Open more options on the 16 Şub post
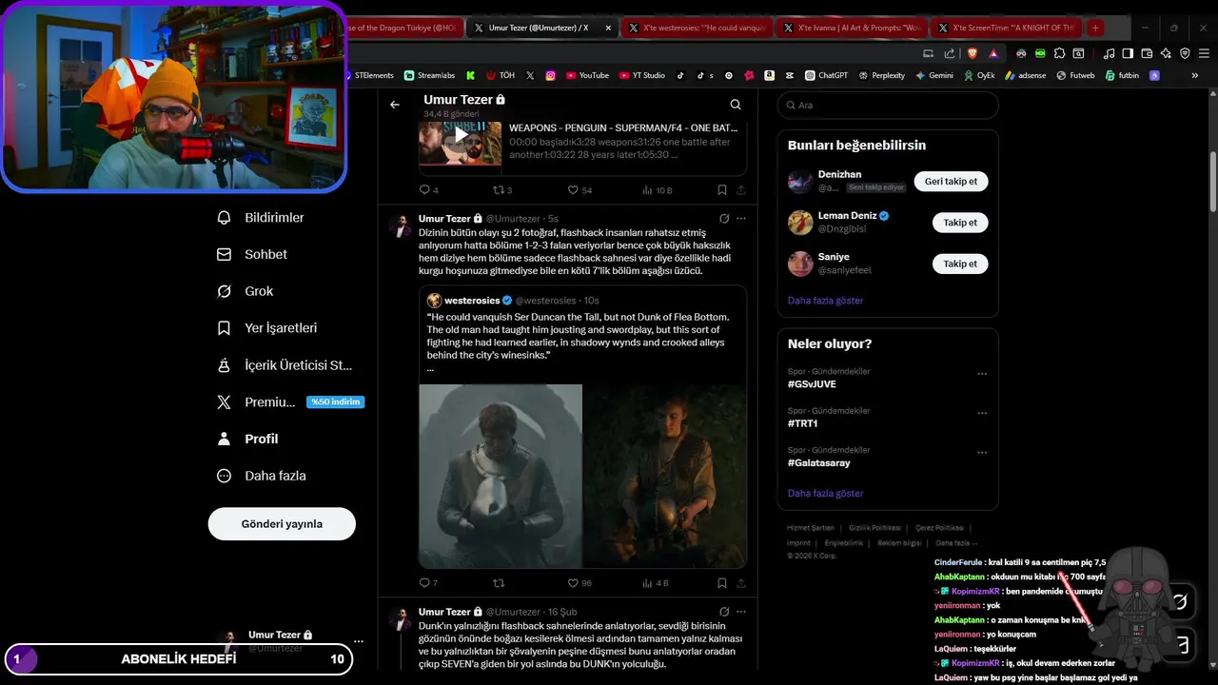 click(x=741, y=612)
